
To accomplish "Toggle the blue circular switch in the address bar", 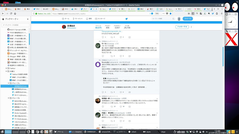I will 152,13.
